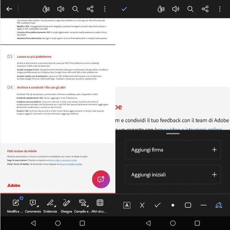Start Read Aloud in right screen toolbar

(x=176, y=9)
